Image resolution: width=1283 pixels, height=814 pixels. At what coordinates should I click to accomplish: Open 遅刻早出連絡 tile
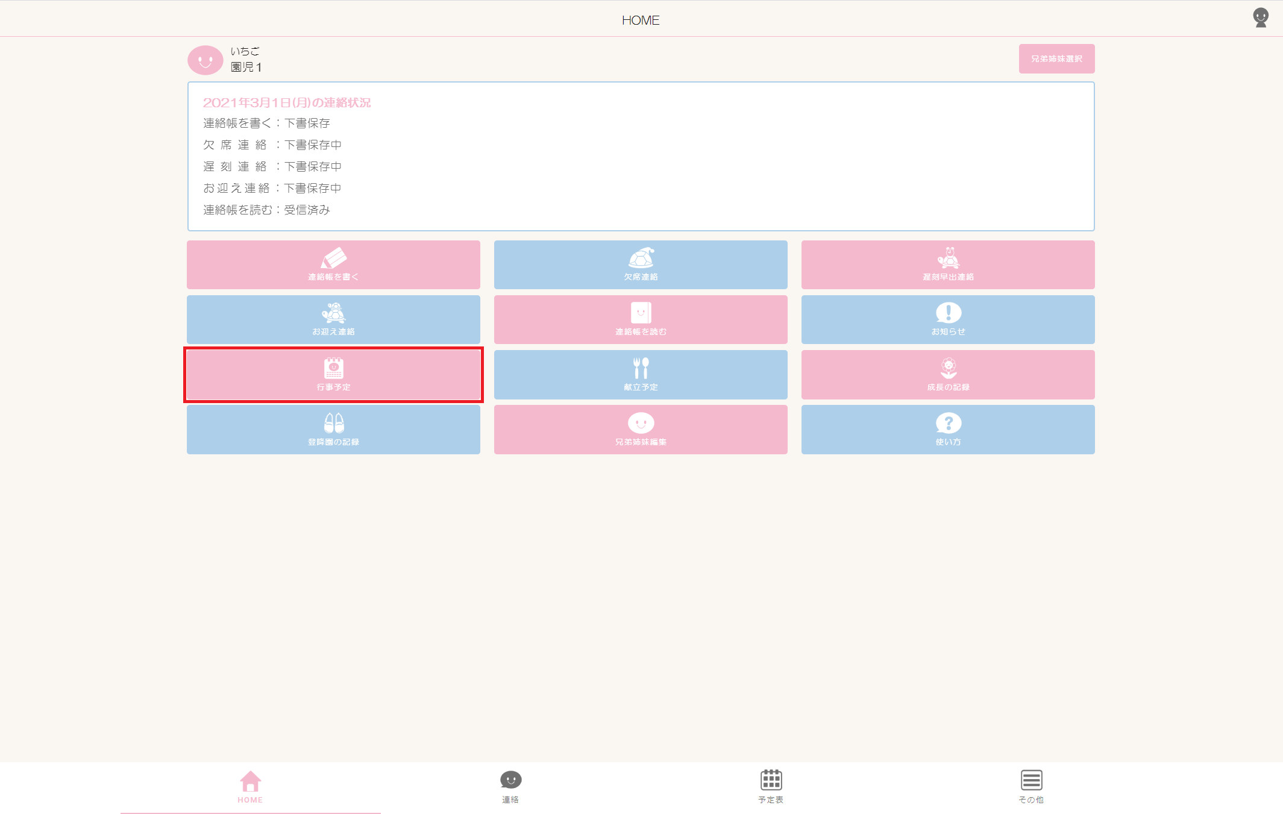[x=948, y=265]
